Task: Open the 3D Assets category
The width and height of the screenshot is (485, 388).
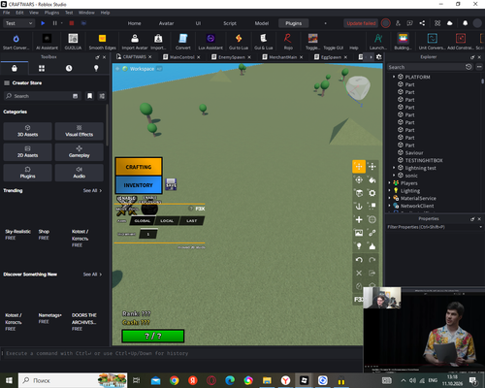Action: pos(27,131)
